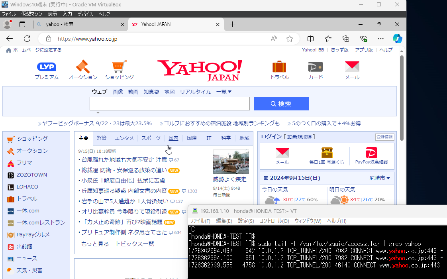447x279 pixels.
Task: View site information lock icon
Action: (x=49, y=39)
